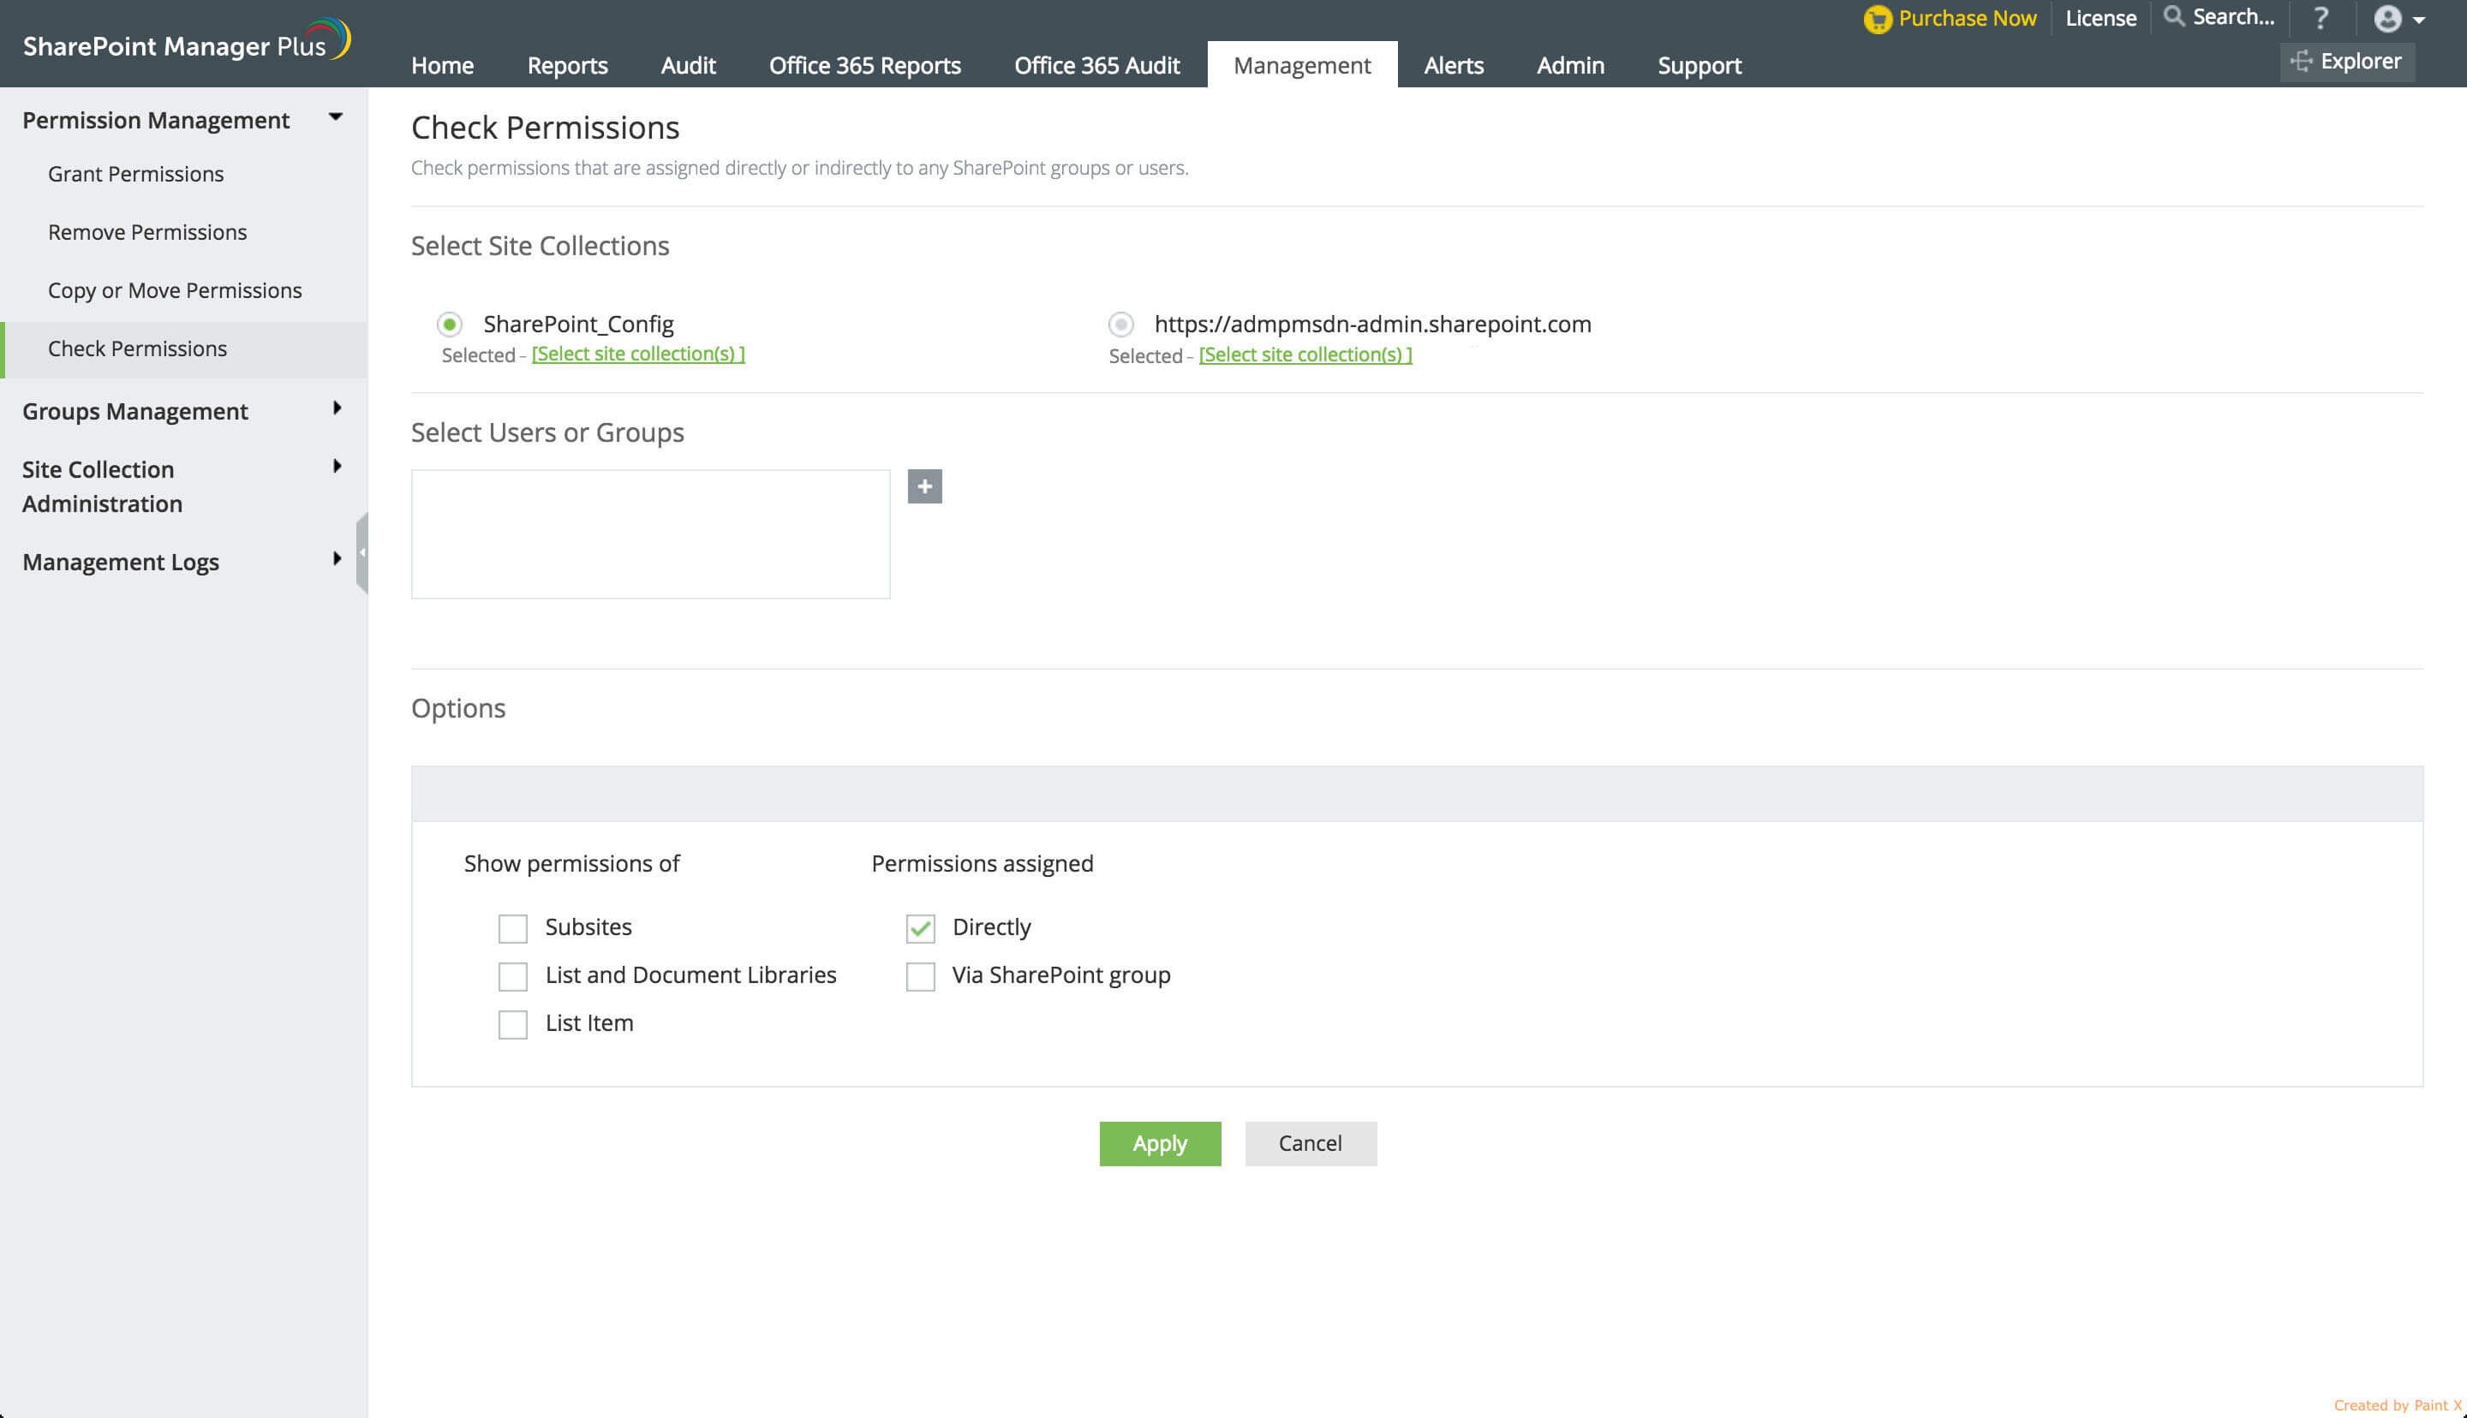Open the SharePoint_Config Select site collection(s) link
The image size is (2467, 1418).
click(x=638, y=354)
